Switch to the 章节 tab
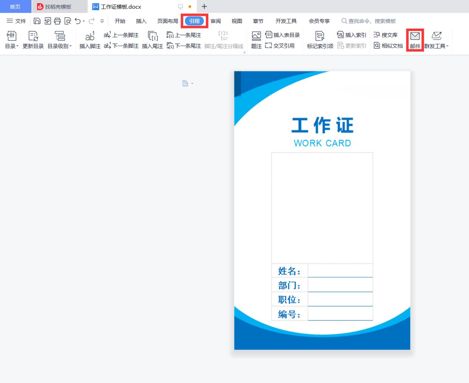 (258, 21)
